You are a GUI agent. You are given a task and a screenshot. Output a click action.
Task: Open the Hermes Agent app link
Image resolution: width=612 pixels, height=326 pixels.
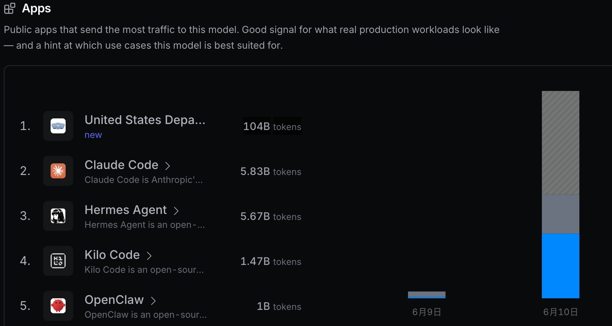tap(126, 210)
